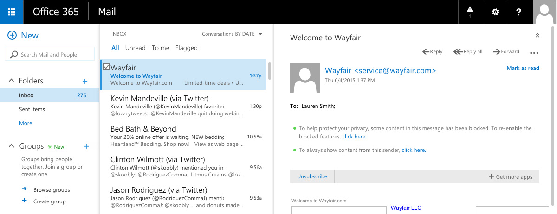Click the Search Mail and People field
The width and height of the screenshot is (557, 214).
(x=50, y=54)
